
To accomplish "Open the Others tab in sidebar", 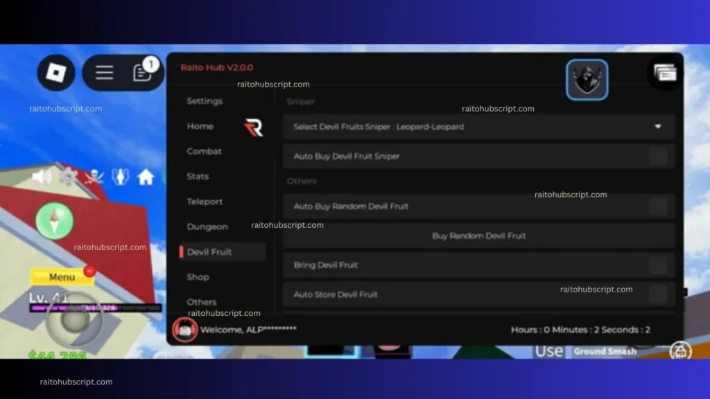I will click(x=202, y=302).
